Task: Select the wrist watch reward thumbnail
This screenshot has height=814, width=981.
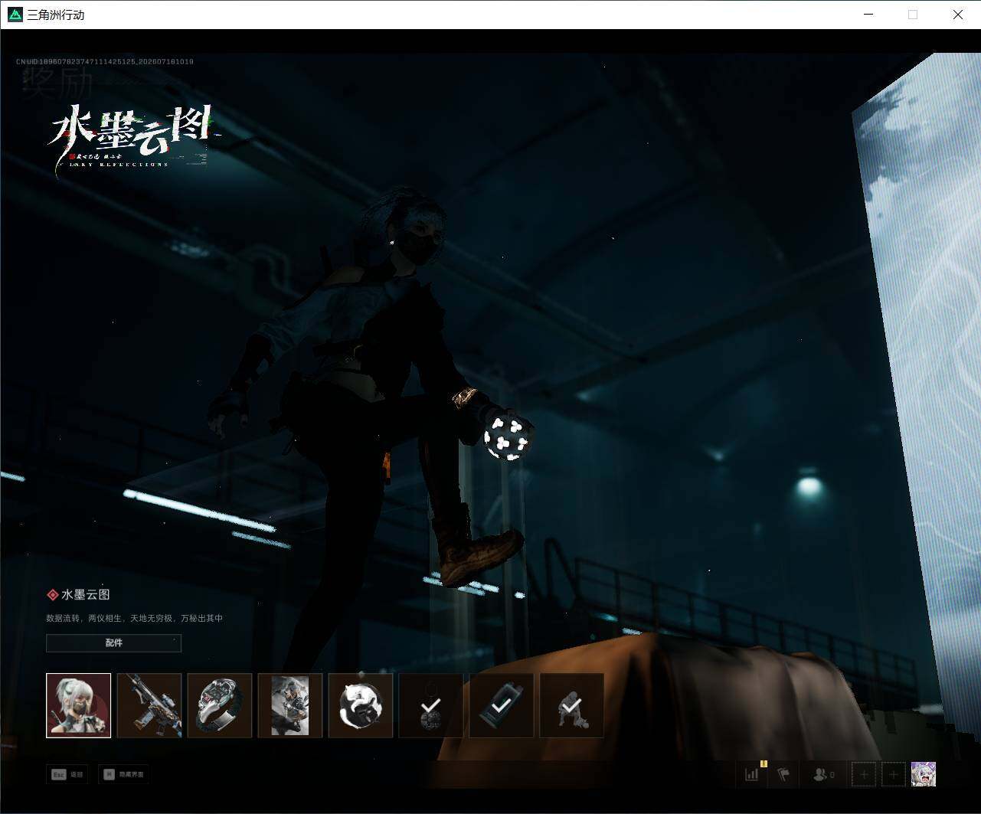Action: [x=220, y=705]
